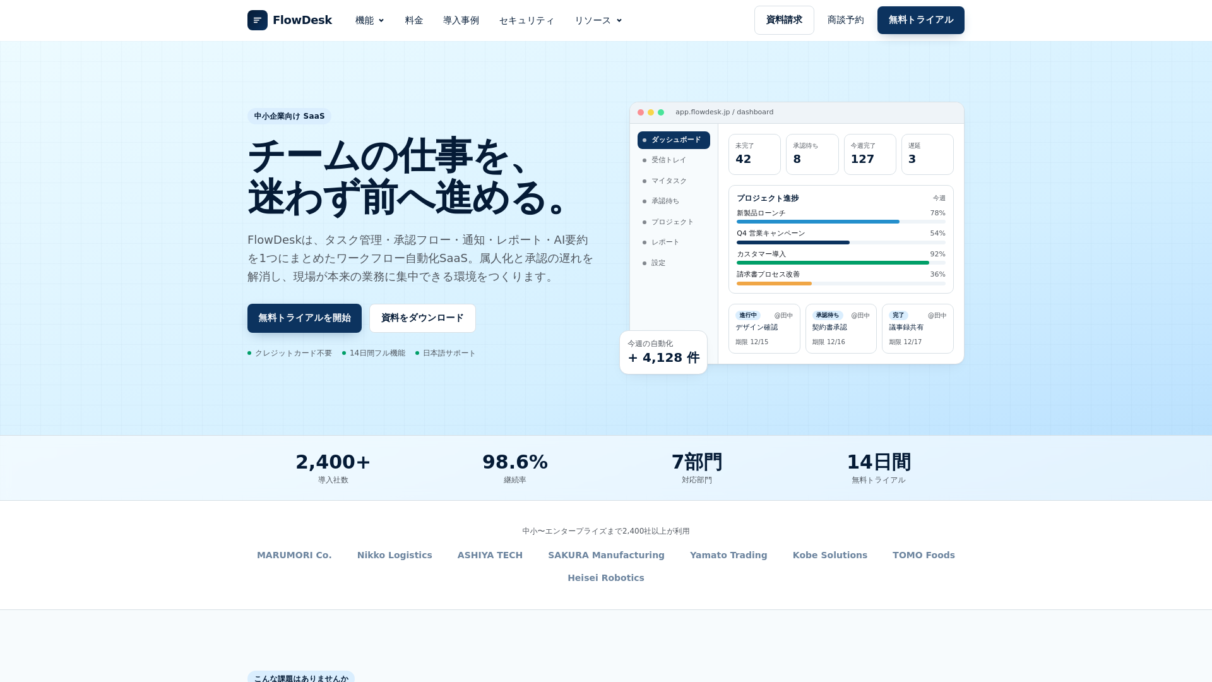Click the Q4 営業キャンペーン progress bar
1212x682 pixels.
841,242
